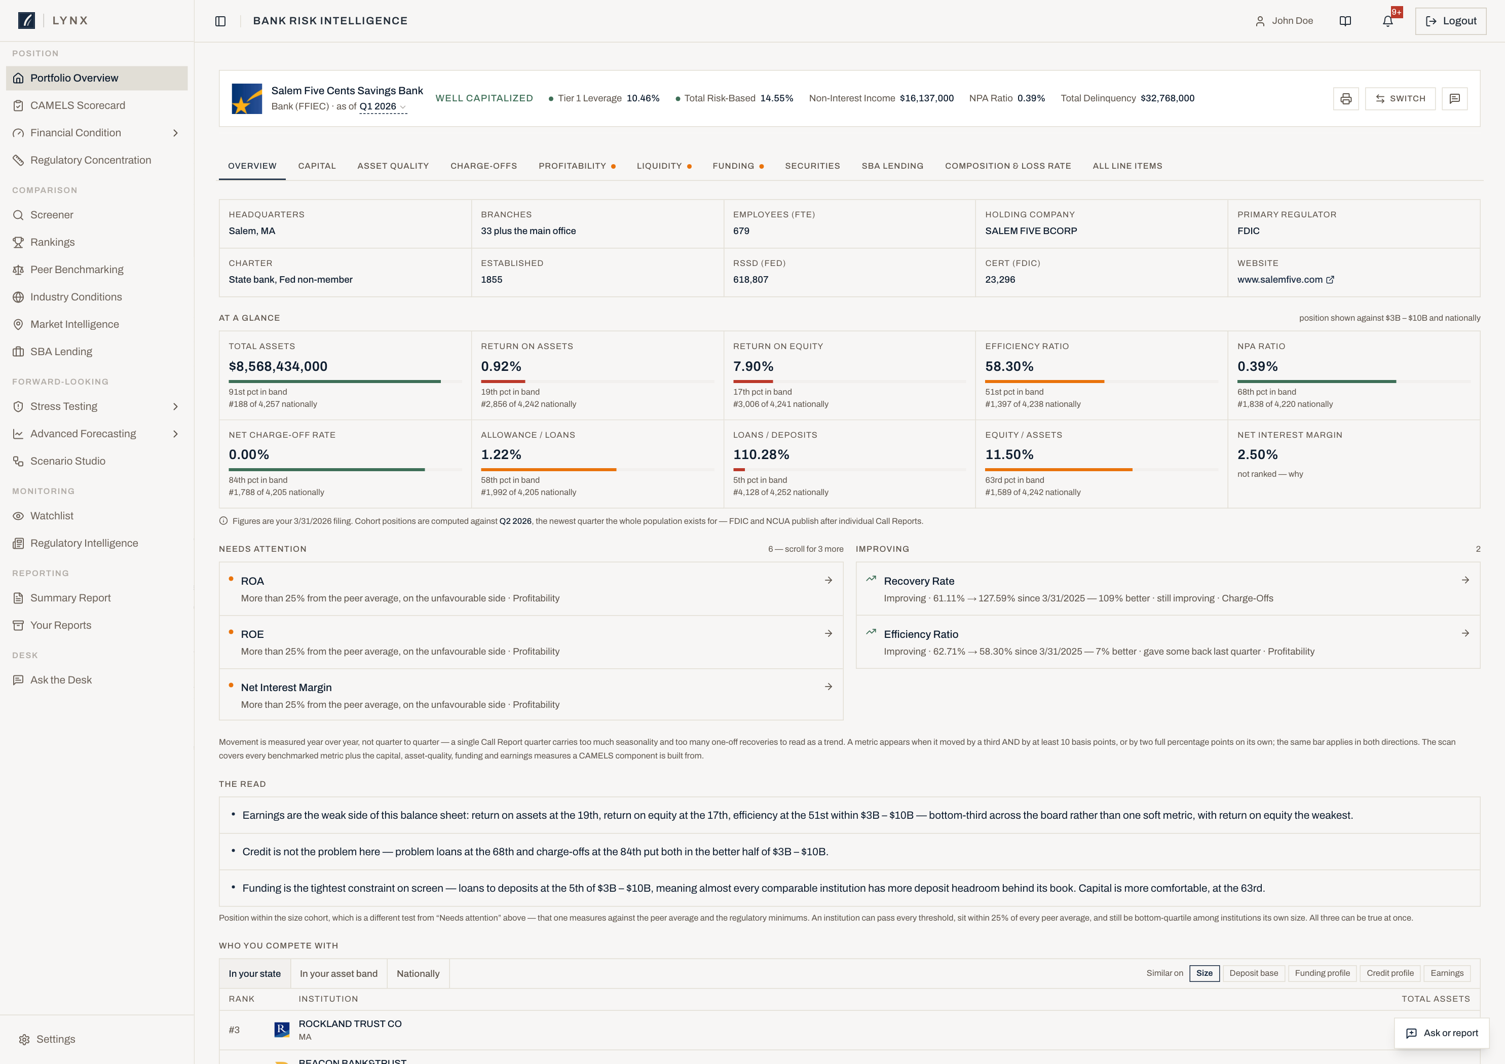Select Earnings similarity option
Screen dimensions: 1505x1064
(1447, 973)
